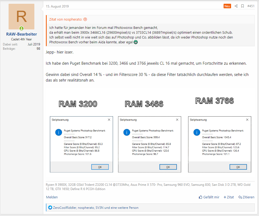
Task: Reply quoting the post with Zitieren
Action: pyautogui.click(x=246, y=197)
